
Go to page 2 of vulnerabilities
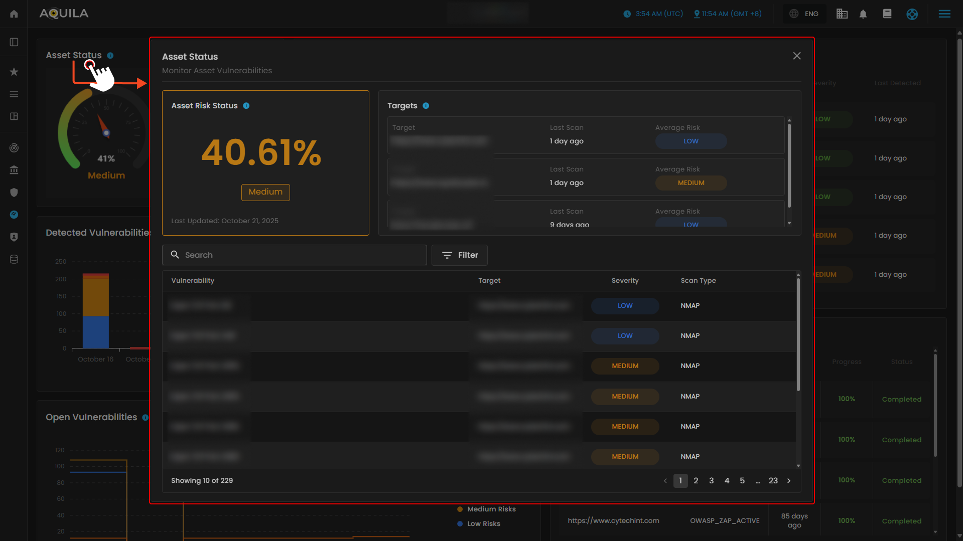[x=696, y=481]
